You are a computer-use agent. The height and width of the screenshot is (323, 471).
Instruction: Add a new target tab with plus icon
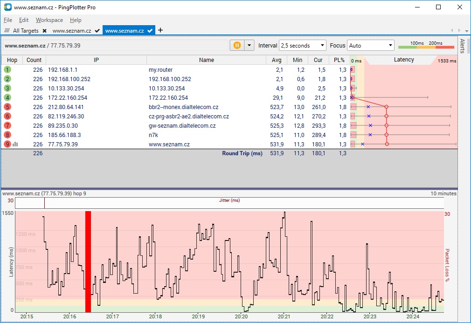tap(160, 30)
